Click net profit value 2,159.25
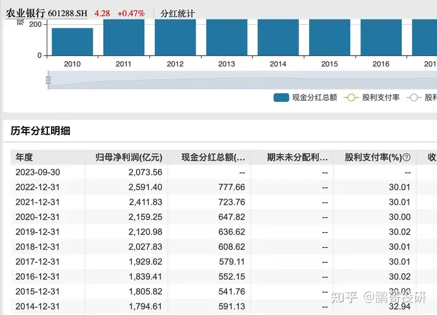 [145, 217]
